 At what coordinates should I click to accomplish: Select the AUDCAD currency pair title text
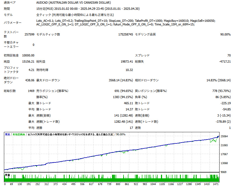(73, 3)
